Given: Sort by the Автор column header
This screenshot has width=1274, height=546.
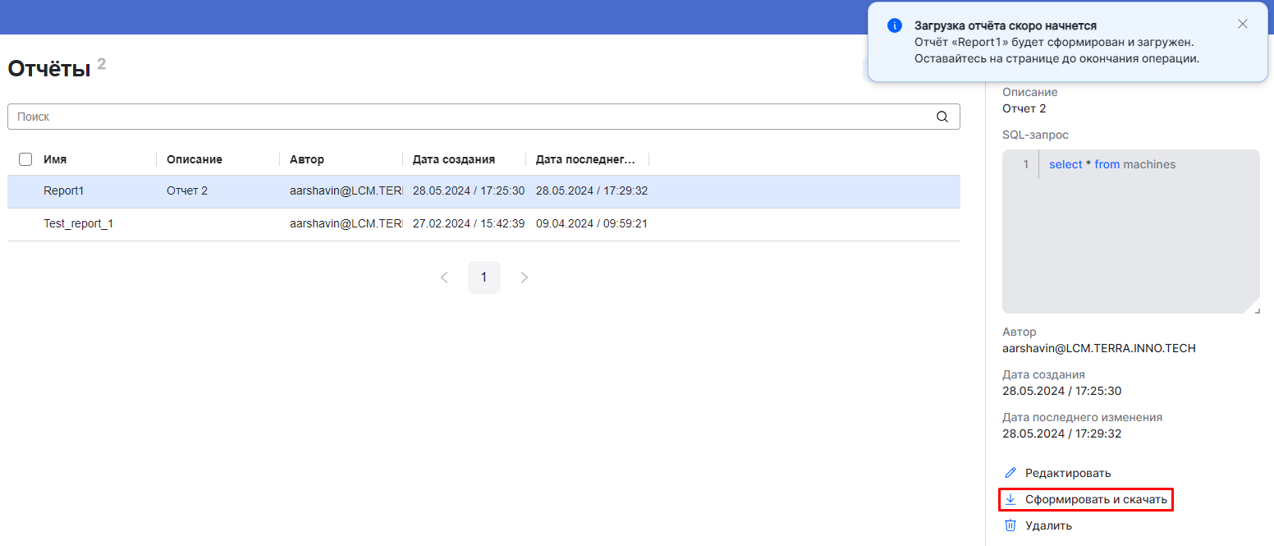Looking at the screenshot, I should point(307,159).
